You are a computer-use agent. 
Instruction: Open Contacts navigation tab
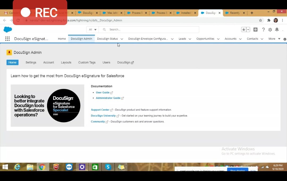point(252,39)
